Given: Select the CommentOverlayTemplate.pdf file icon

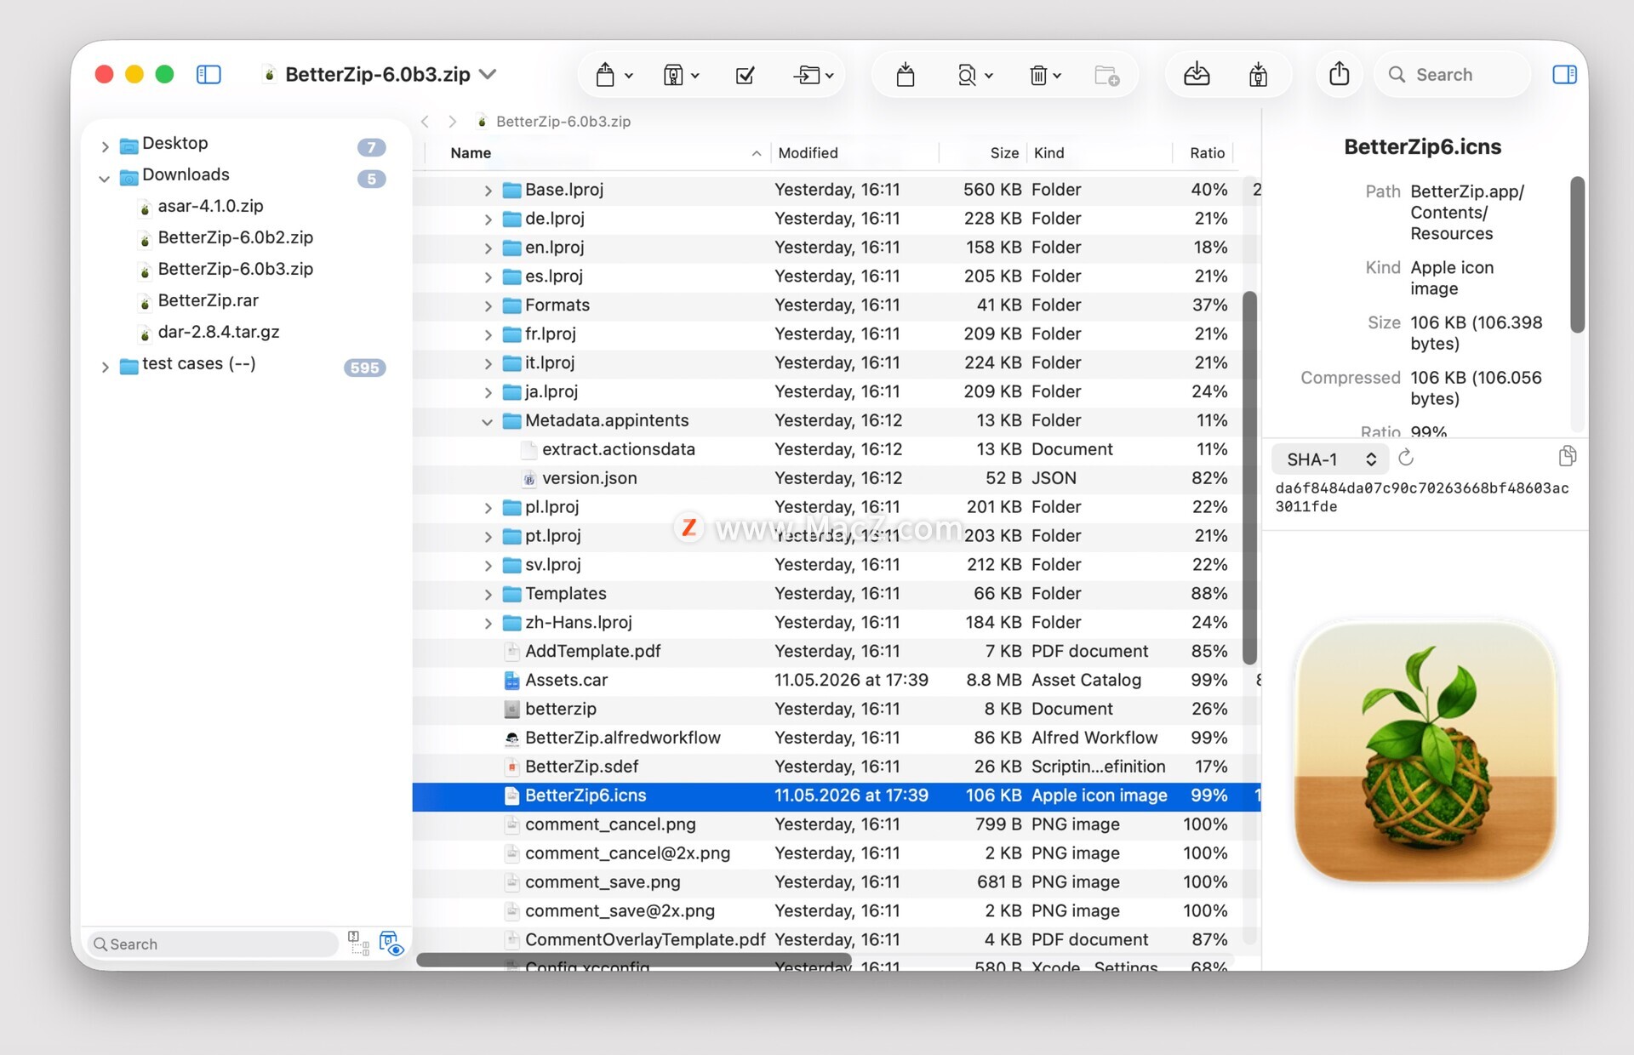Looking at the screenshot, I should (511, 940).
